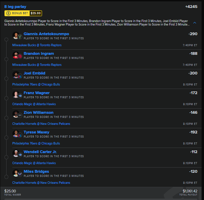This screenshot has height=200, width=204.
Task: Open Miles Bridges player link
Action: pyautogui.click(x=36, y=171)
